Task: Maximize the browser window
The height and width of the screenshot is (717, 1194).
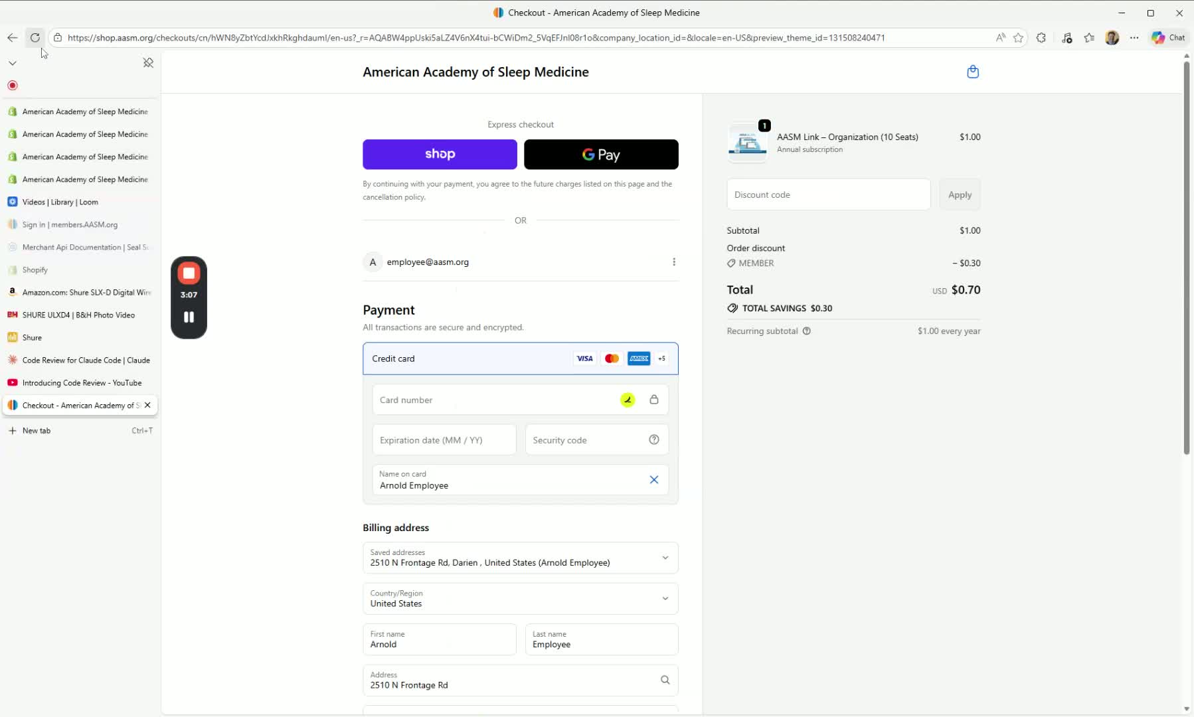Action: click(x=1151, y=13)
